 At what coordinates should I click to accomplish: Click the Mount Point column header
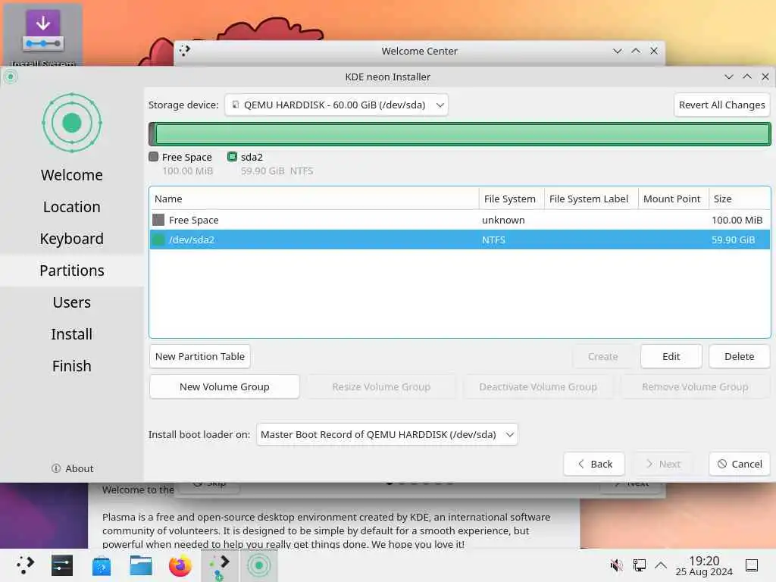point(673,199)
